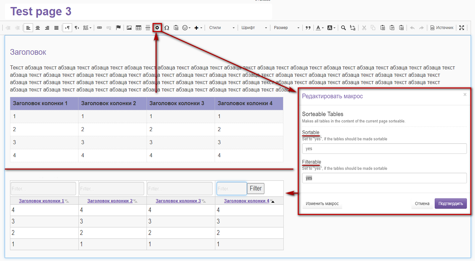The height and width of the screenshot is (261, 475).
Task: Open text color picker
Action: (x=320, y=28)
